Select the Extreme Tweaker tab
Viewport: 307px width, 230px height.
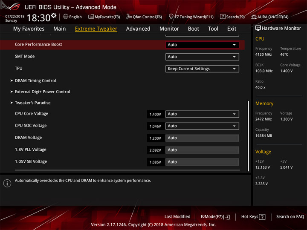tap(96, 29)
